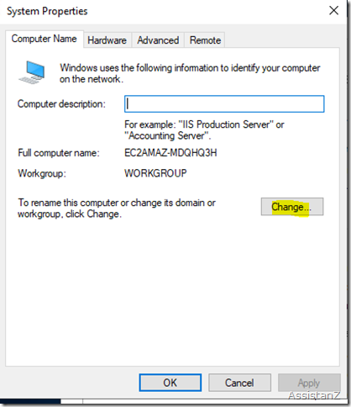Switch to the Hardware tab

(x=107, y=40)
